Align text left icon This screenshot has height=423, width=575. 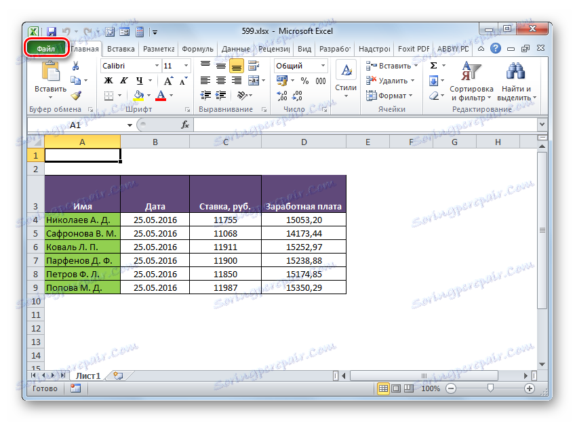(x=205, y=81)
